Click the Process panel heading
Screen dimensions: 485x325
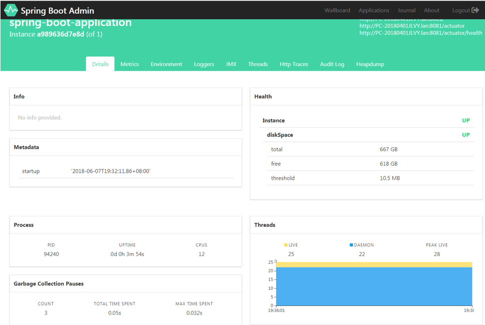pos(24,225)
